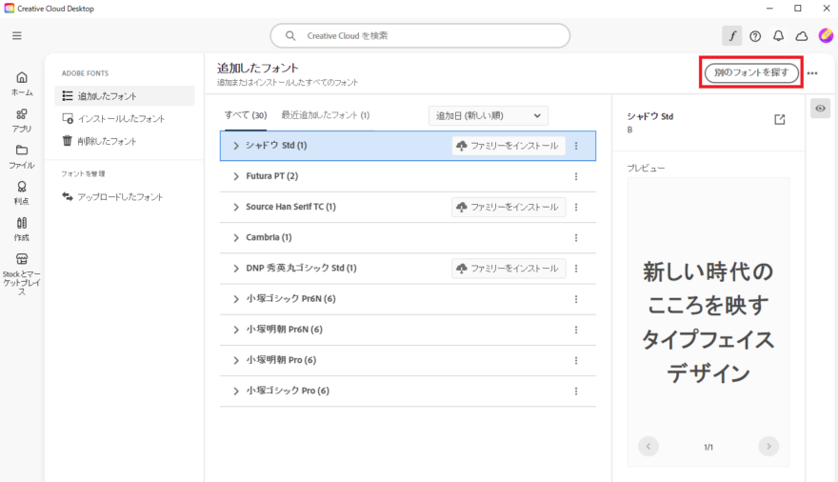Screen dimensions: 838x482
Task: Click the Cambria (1) family name
Action: (269, 237)
